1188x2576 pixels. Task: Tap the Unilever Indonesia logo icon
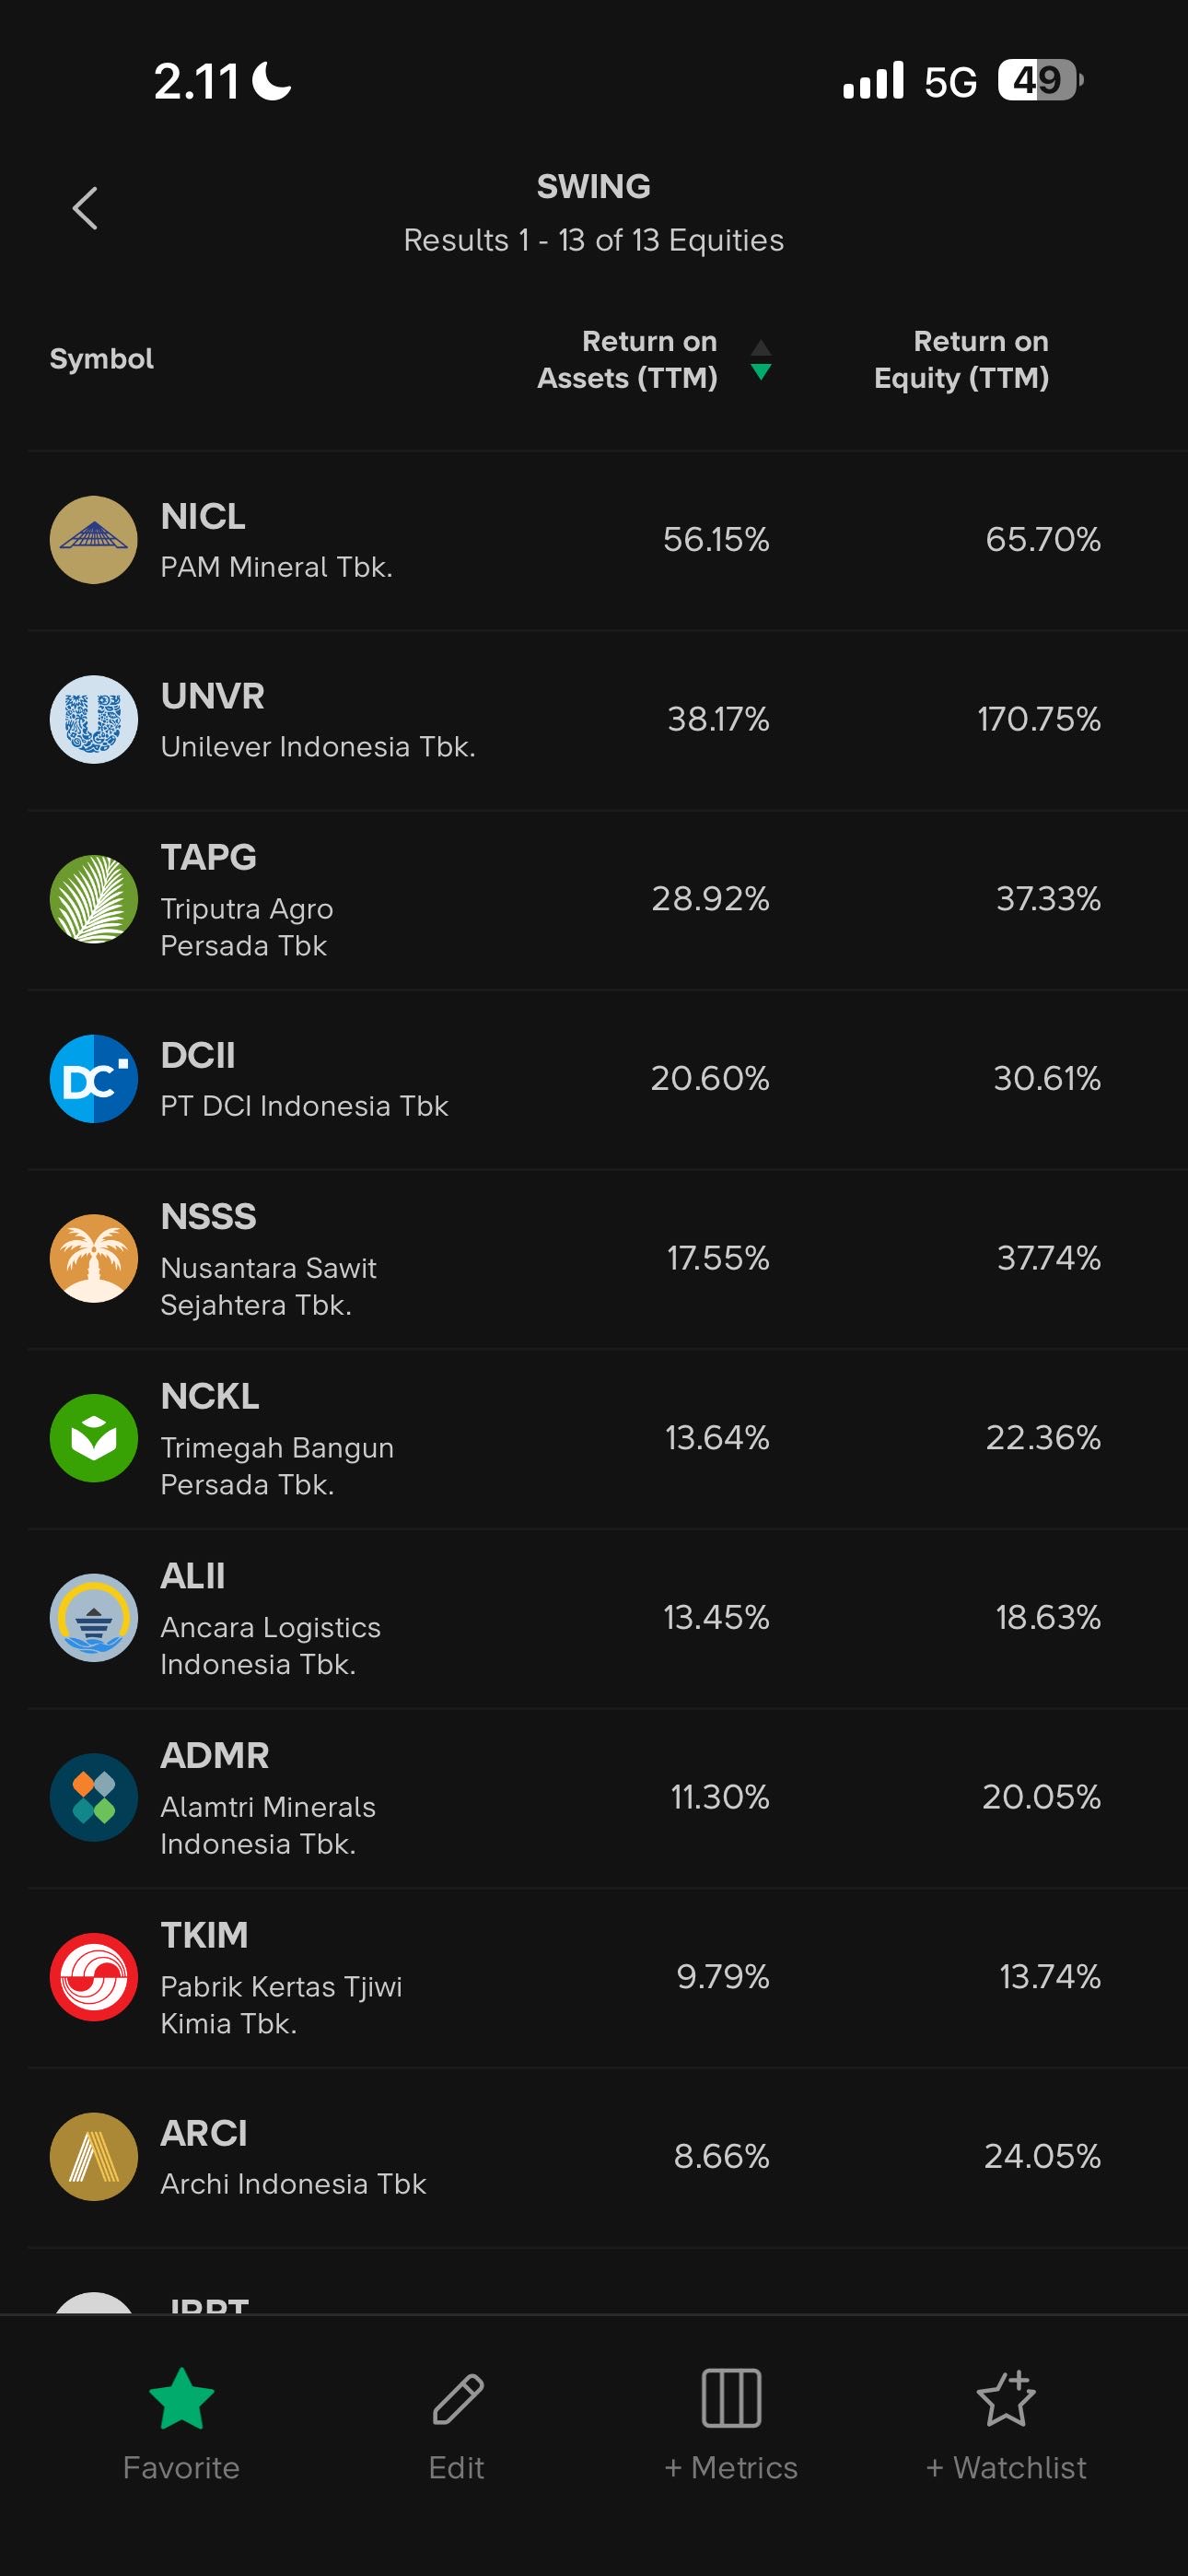point(94,720)
